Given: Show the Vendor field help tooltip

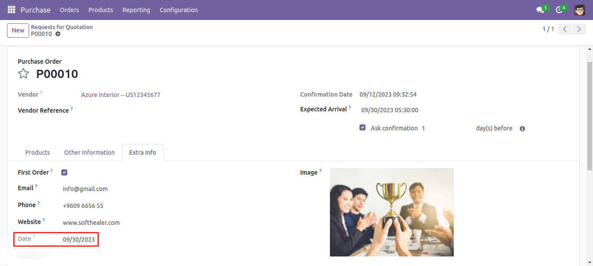Looking at the screenshot, I should pyautogui.click(x=42, y=92).
